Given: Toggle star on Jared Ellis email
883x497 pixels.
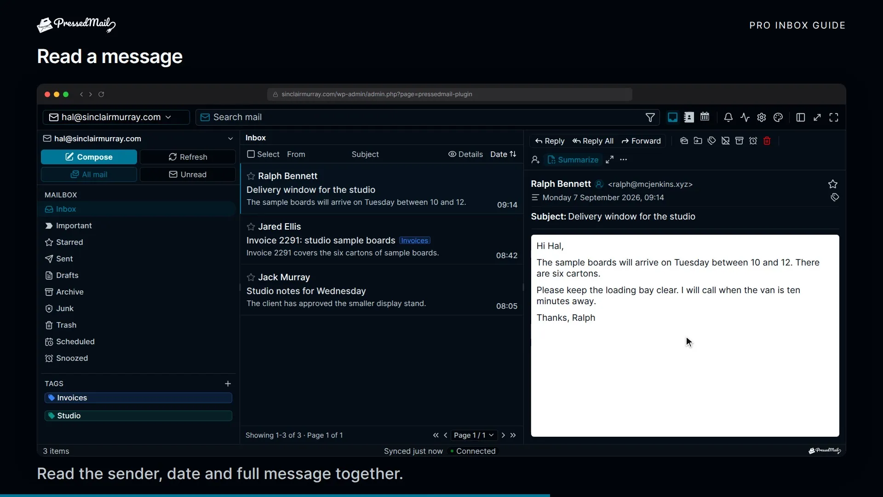Looking at the screenshot, I should (251, 226).
